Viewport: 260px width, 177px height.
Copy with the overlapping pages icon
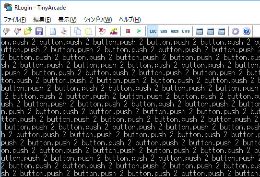coord(78,31)
